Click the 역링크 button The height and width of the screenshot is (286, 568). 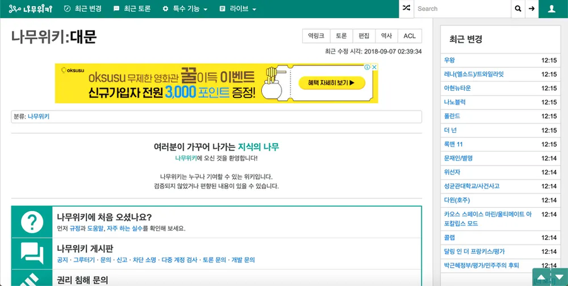[316, 36]
